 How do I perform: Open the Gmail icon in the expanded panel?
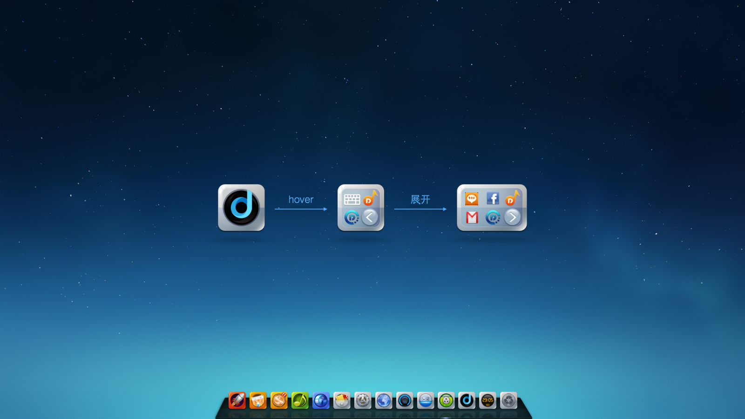472,217
